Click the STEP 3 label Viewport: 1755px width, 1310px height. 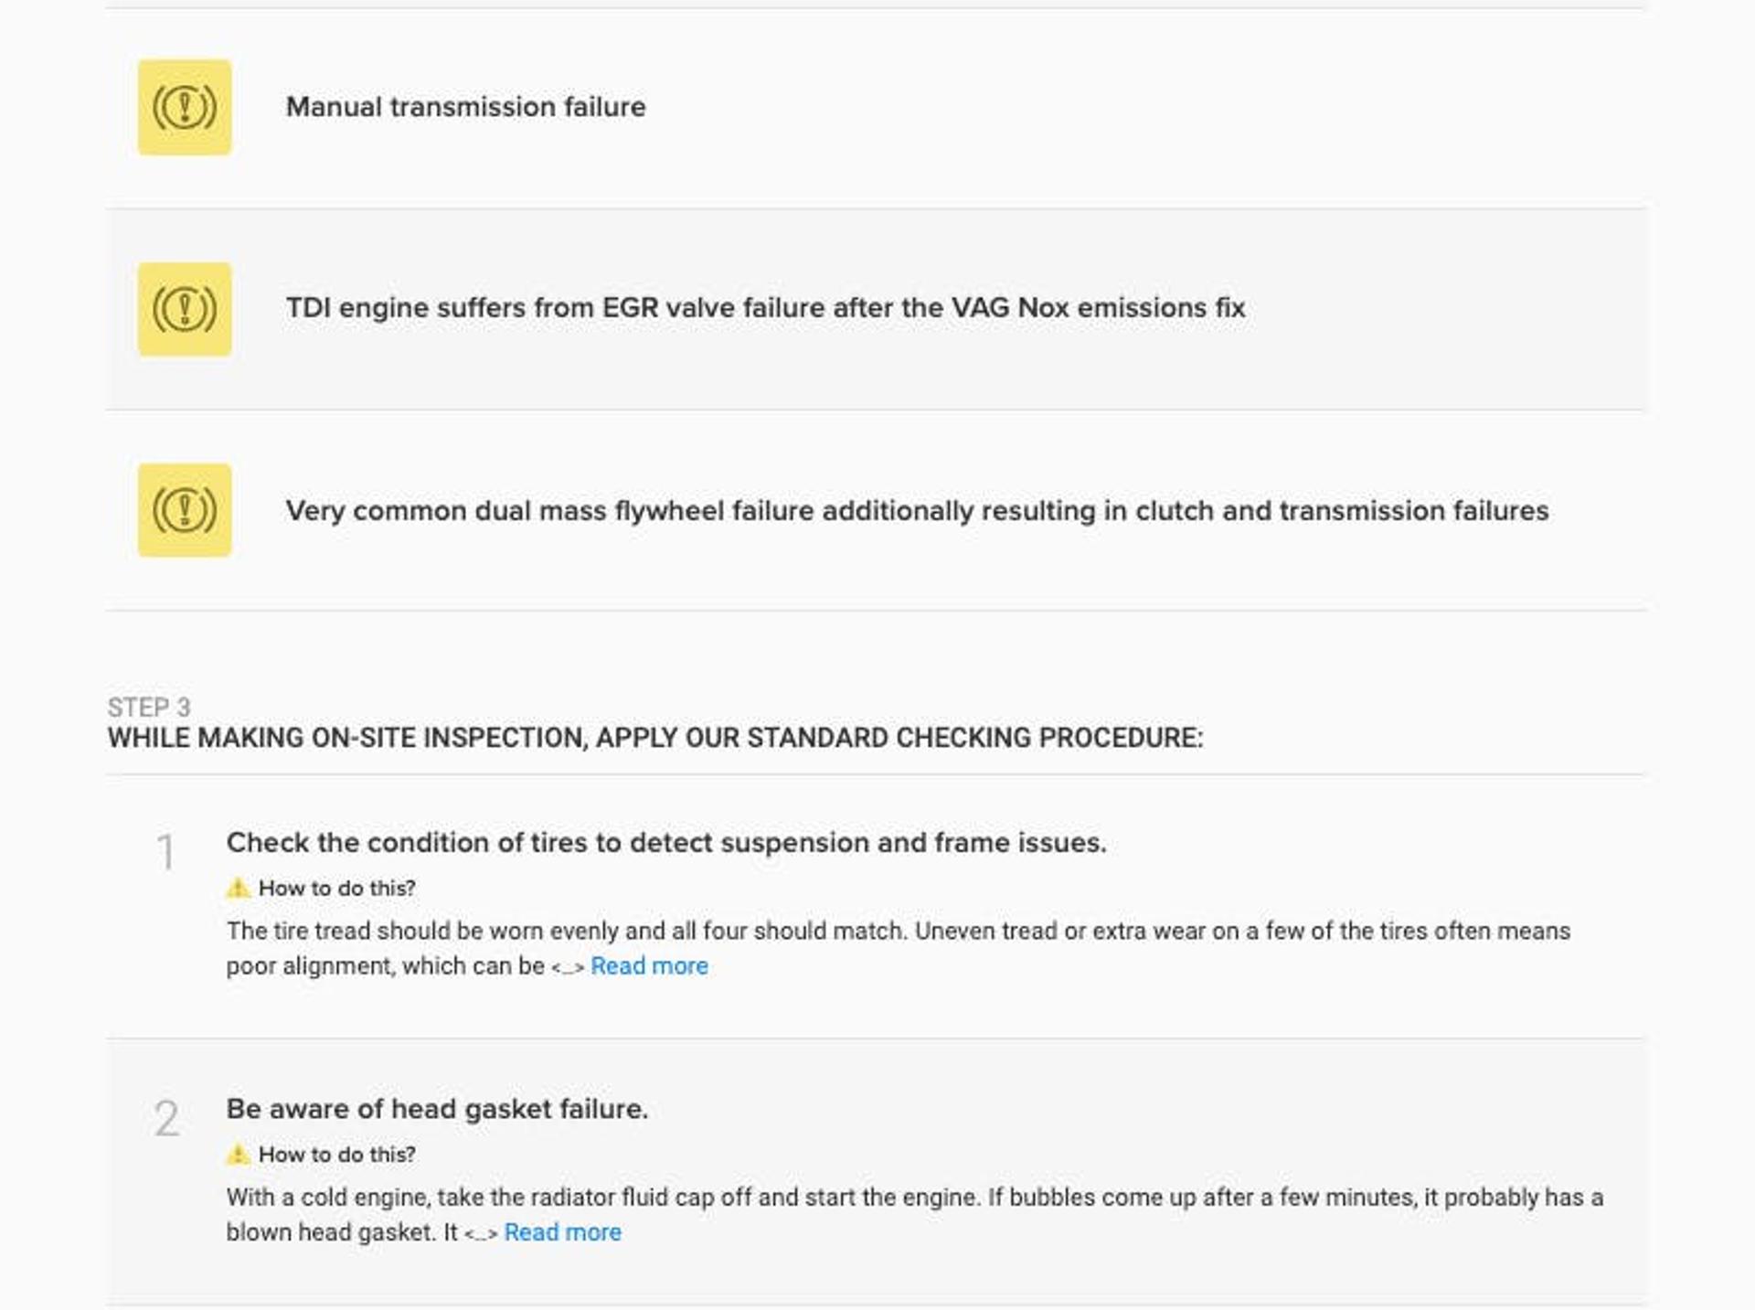pos(149,707)
